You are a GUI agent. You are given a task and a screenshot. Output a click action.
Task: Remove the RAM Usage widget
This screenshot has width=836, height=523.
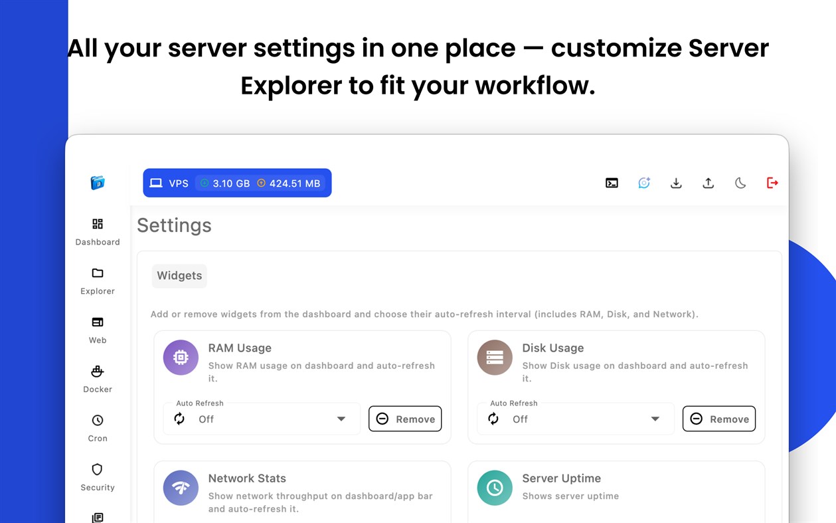pyautogui.click(x=405, y=419)
